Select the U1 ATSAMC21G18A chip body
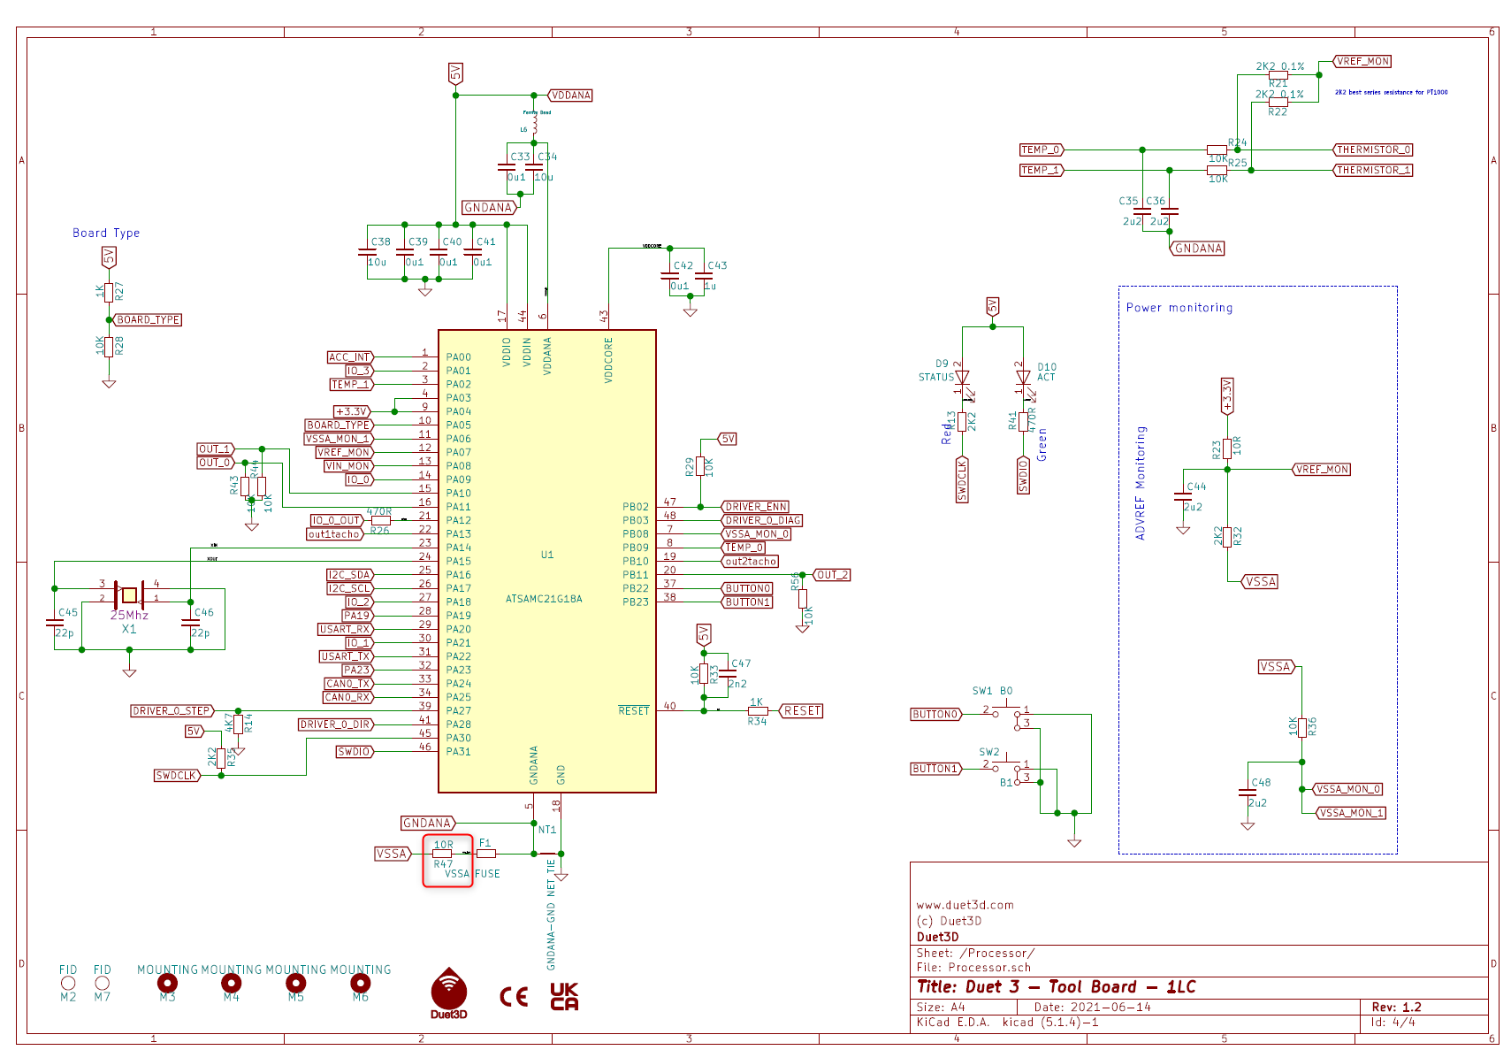This screenshot has width=1511, height=1050. (547, 561)
